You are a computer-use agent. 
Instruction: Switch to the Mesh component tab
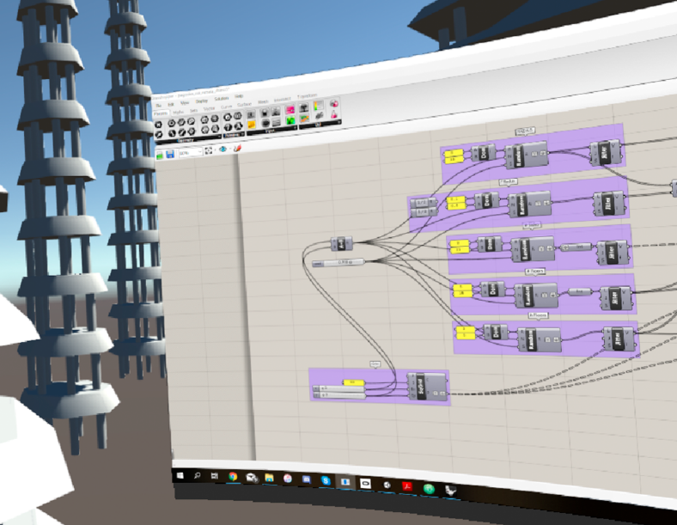tap(263, 102)
